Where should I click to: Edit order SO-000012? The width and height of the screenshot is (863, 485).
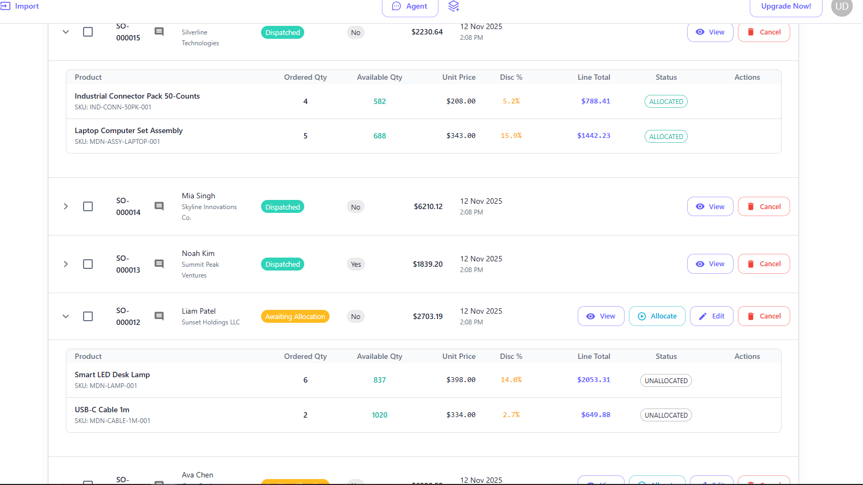coord(711,316)
